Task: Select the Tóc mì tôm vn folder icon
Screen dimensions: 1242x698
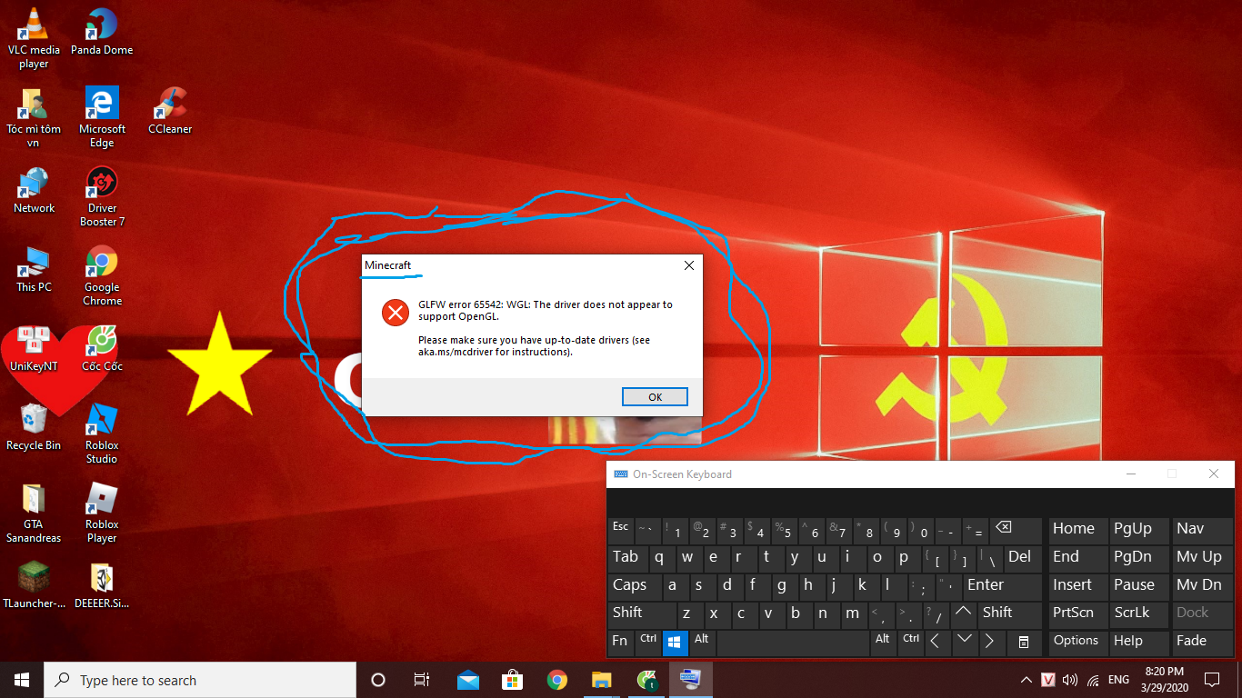Action: click(x=34, y=118)
